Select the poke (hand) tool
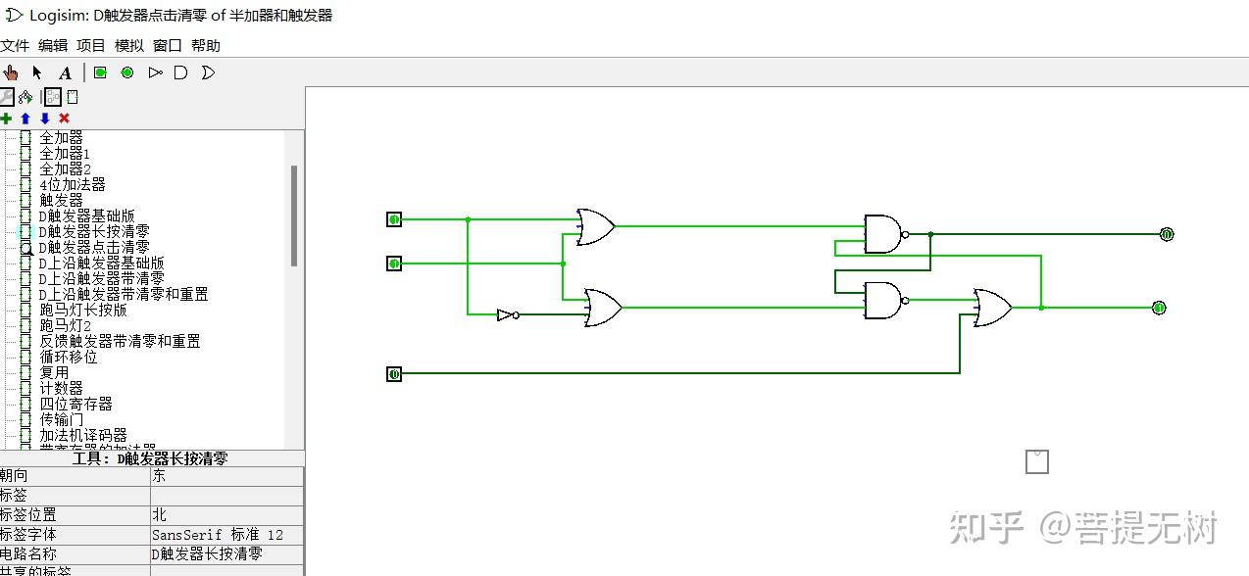Screen dimensions: 1249x576 click(10, 72)
